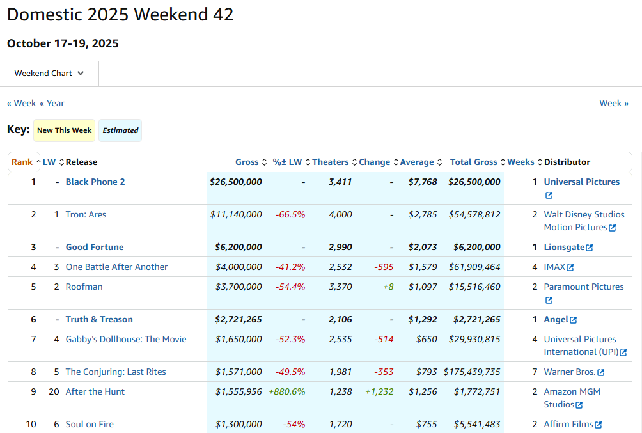
Task: Click external link icon under Universal Pictures
Action: (549, 196)
